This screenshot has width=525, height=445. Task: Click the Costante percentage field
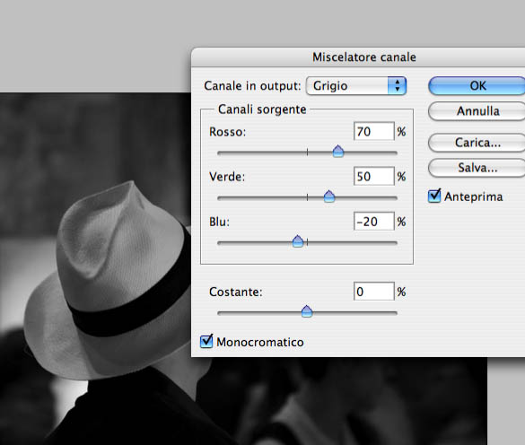click(x=373, y=292)
